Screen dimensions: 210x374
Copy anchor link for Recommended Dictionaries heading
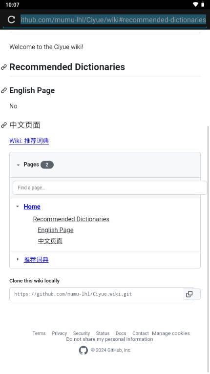(x=4, y=67)
